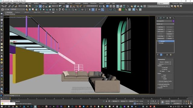
Task: Activate the Unlink Selection tool
Action: 13,6
